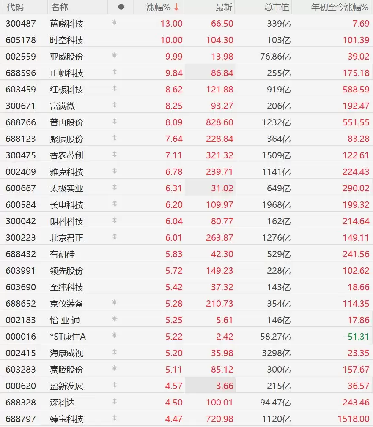Click the highlighted latest price 31.02
This screenshot has height=427, width=373.
222,188
